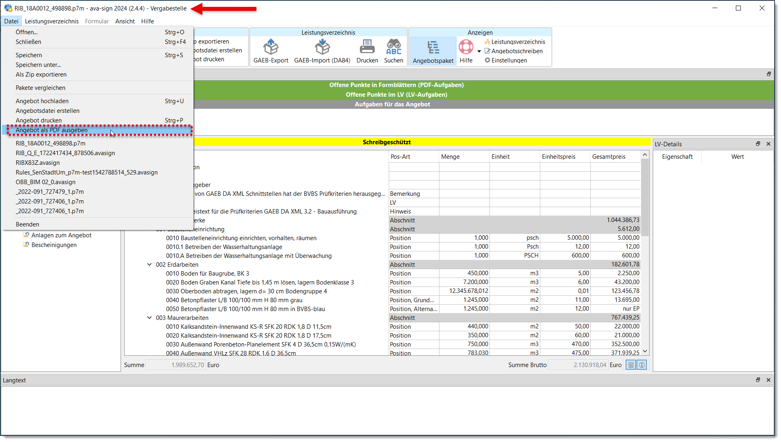Undock the LV-Details panel
Image resolution: width=781 pixels, height=442 pixels.
coord(758,144)
